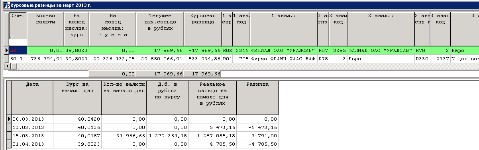Screen dimensions: 479x150
Task: Click the Дата column header in the lower grid
Action: coord(32,98)
